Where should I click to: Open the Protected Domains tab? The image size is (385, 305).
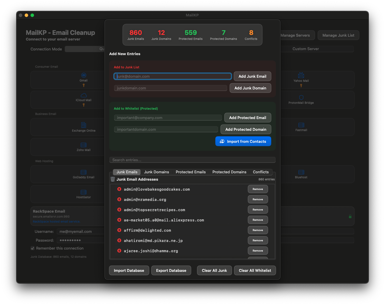point(229,172)
